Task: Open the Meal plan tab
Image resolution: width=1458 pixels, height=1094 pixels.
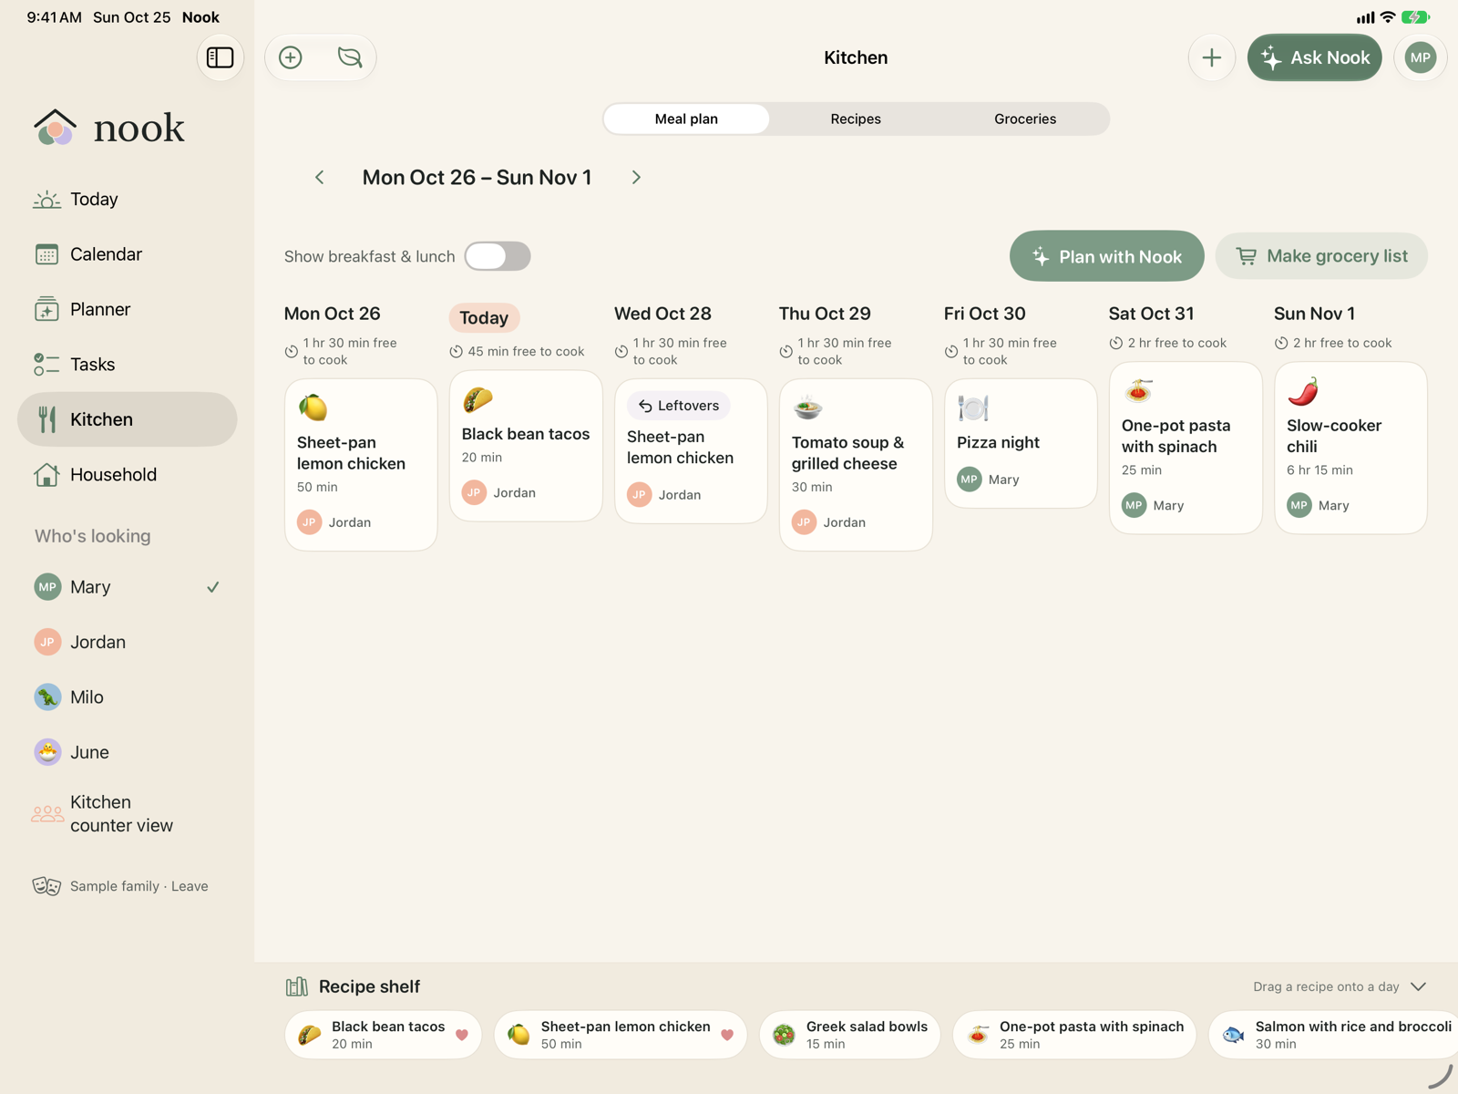Action: tap(686, 119)
